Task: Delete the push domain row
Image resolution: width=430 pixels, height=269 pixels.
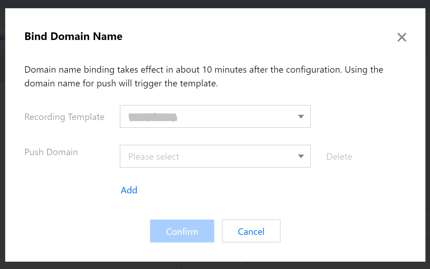Action: point(339,157)
